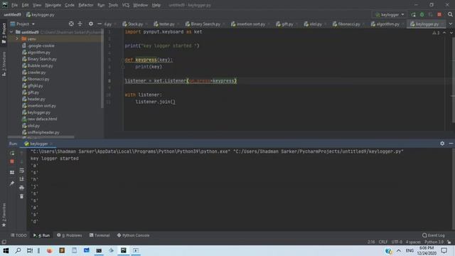Open the Python Console
This screenshot has height=256, width=455.
point(133,235)
